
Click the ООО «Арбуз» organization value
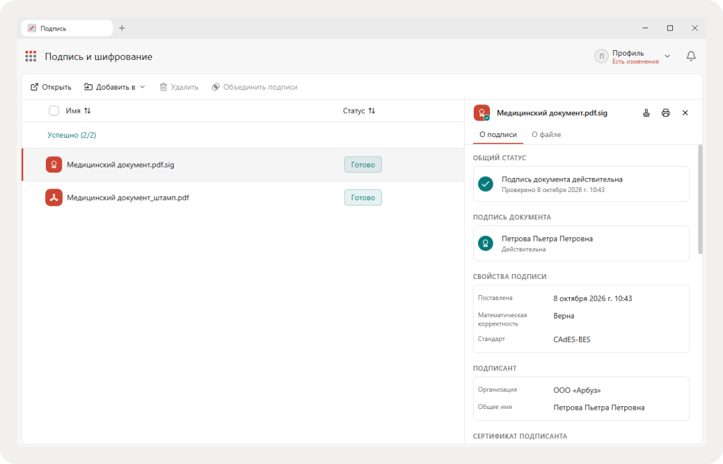578,391
